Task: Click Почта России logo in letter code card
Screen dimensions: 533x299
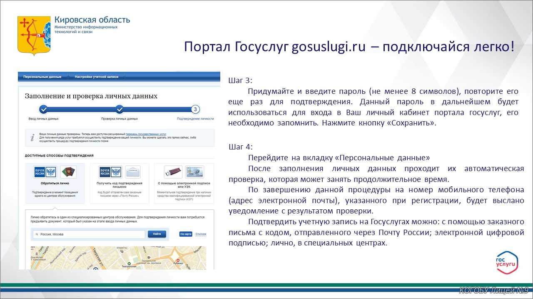Action: [110, 172]
